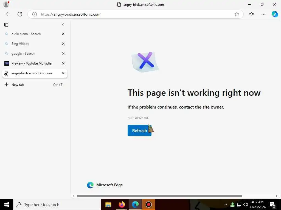Open the Windows Start menu
This screenshot has width=281, height=210.
pos(7,205)
